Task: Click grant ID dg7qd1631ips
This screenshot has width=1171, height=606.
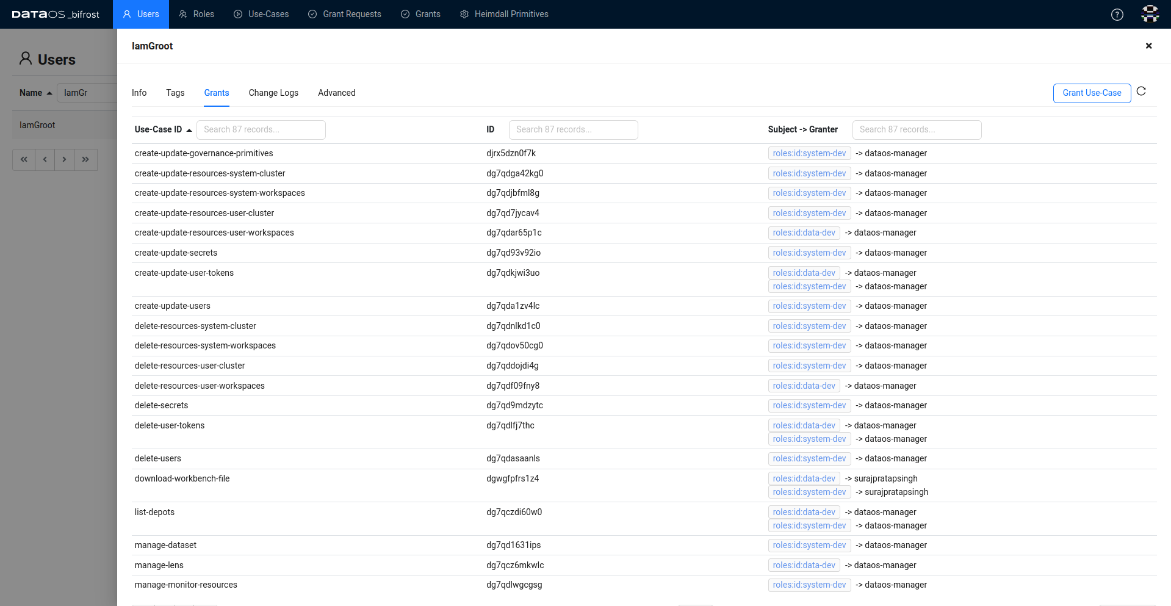Action: tap(513, 545)
